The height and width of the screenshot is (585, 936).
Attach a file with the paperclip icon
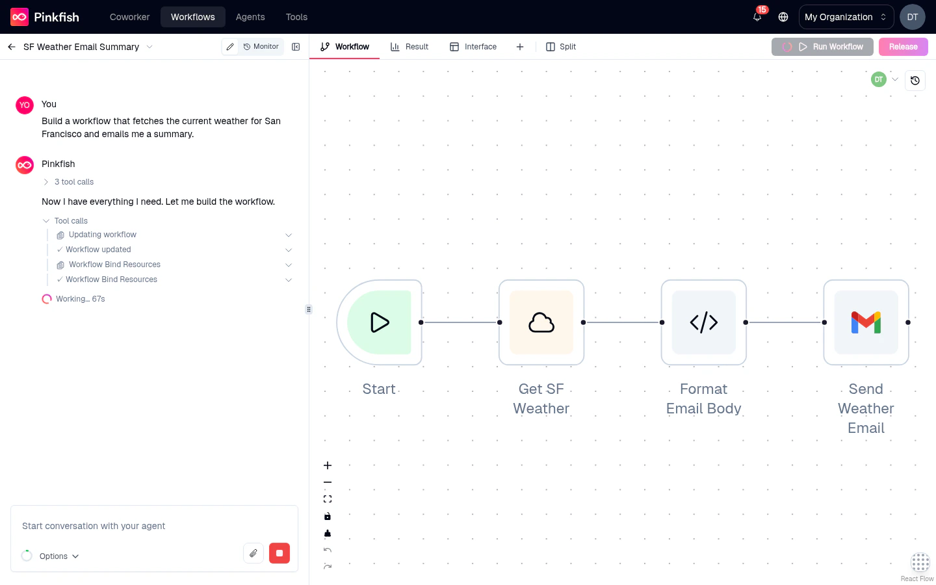pyautogui.click(x=253, y=553)
